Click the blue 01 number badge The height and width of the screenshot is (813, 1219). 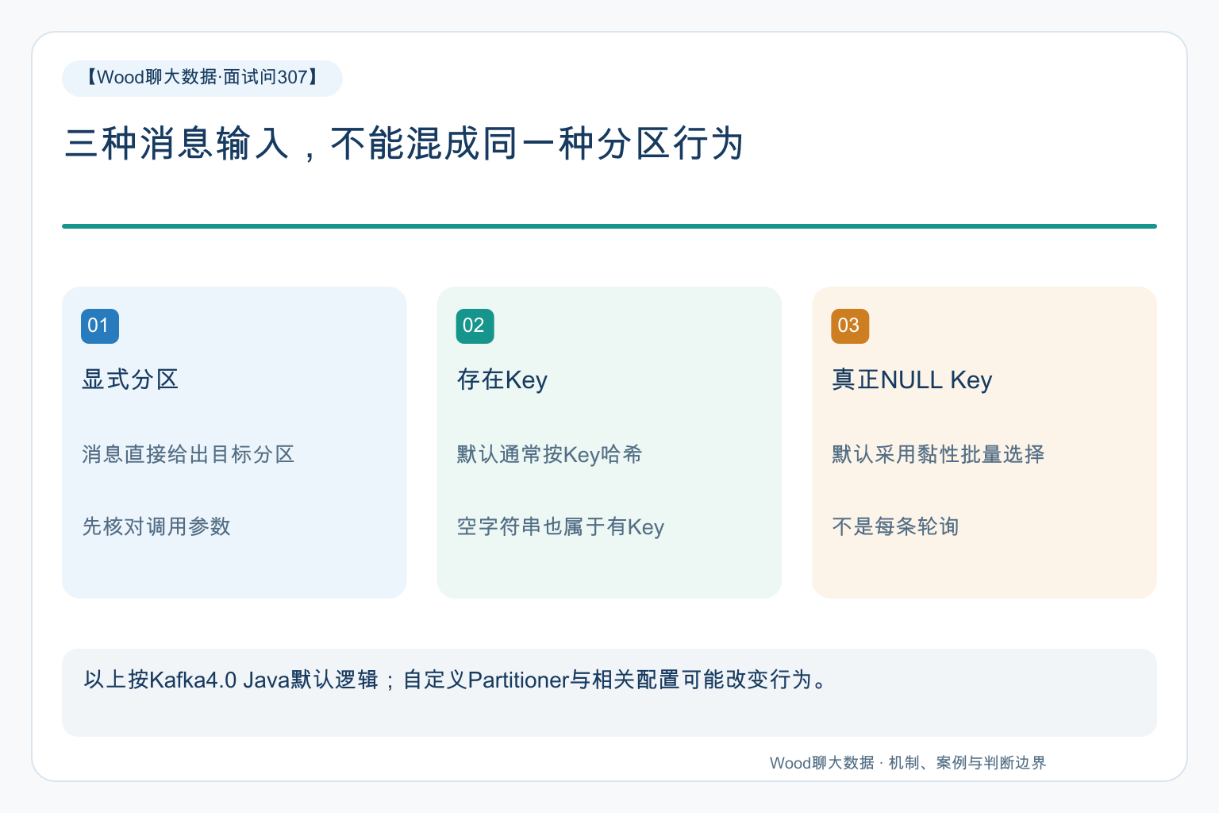click(x=100, y=326)
